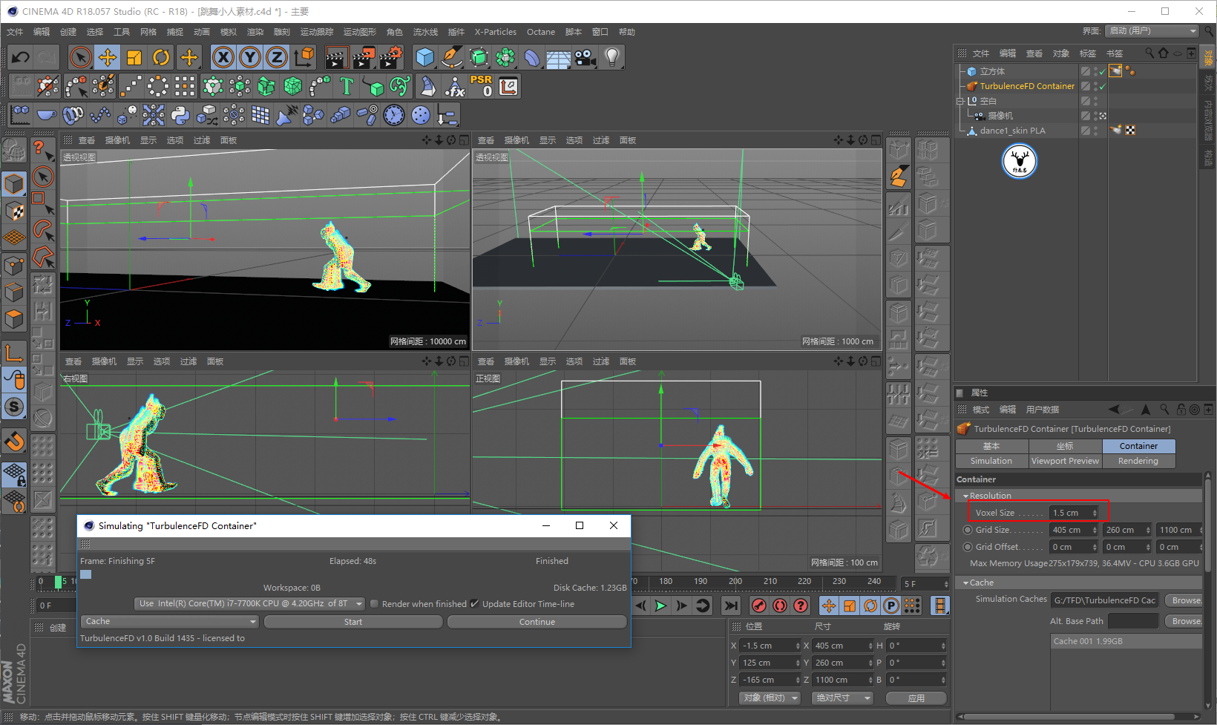Select the Move tool in top toolbar
1217x725 pixels.
[x=108, y=57]
